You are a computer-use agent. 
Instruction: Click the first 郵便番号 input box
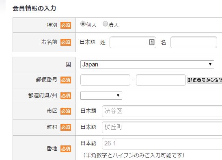click(x=105, y=80)
